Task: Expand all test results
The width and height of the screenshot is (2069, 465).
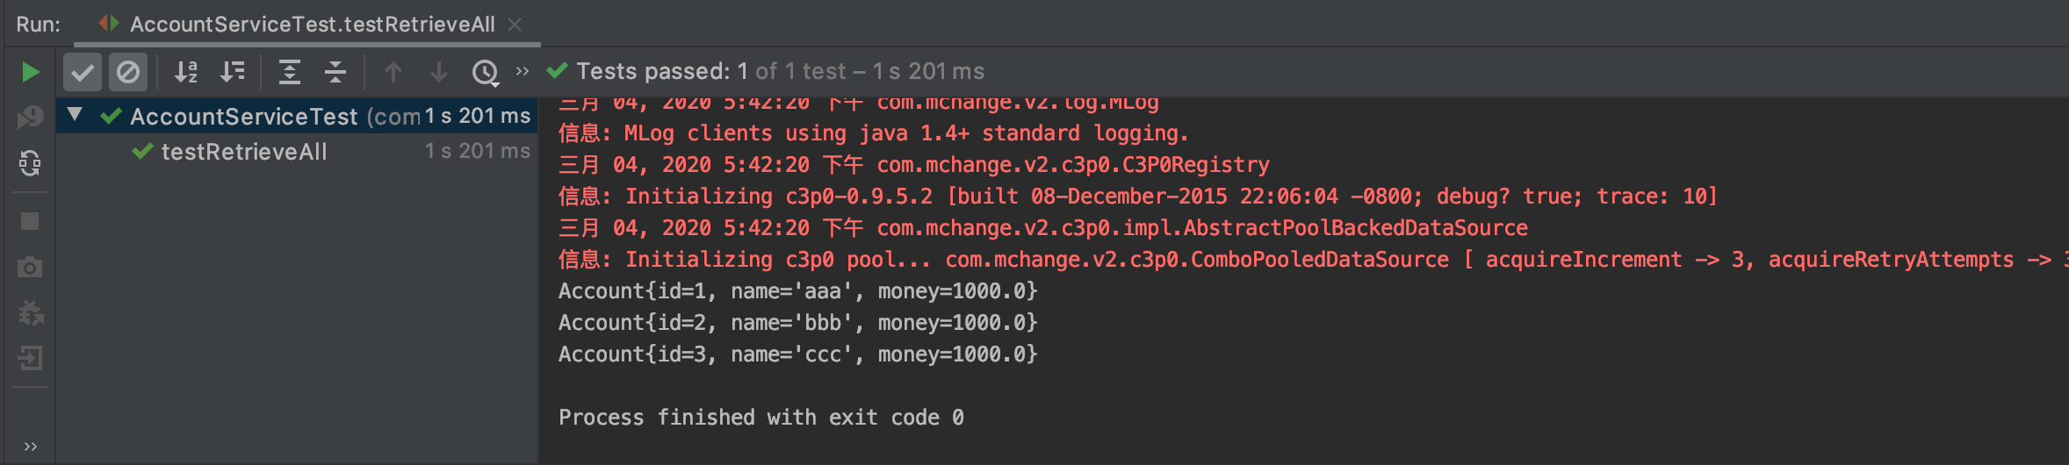Action: (290, 72)
